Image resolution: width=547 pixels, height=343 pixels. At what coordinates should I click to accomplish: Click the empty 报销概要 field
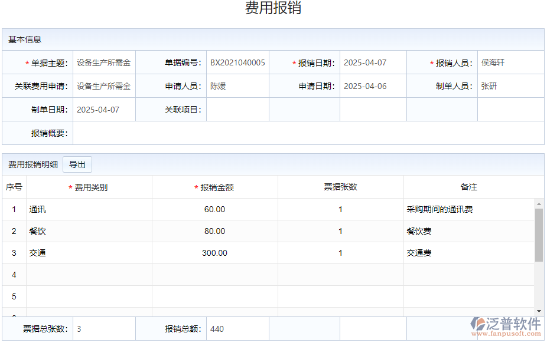click(x=307, y=133)
